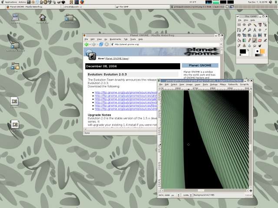Select the Paths tool in GIMP toolbox
Viewport: 278px width, 208px height.
pyautogui.click(x=239, y=30)
